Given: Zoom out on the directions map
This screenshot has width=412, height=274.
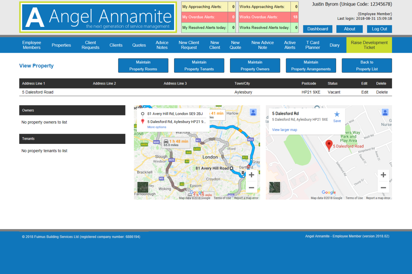Looking at the screenshot, I should (x=251, y=187).
